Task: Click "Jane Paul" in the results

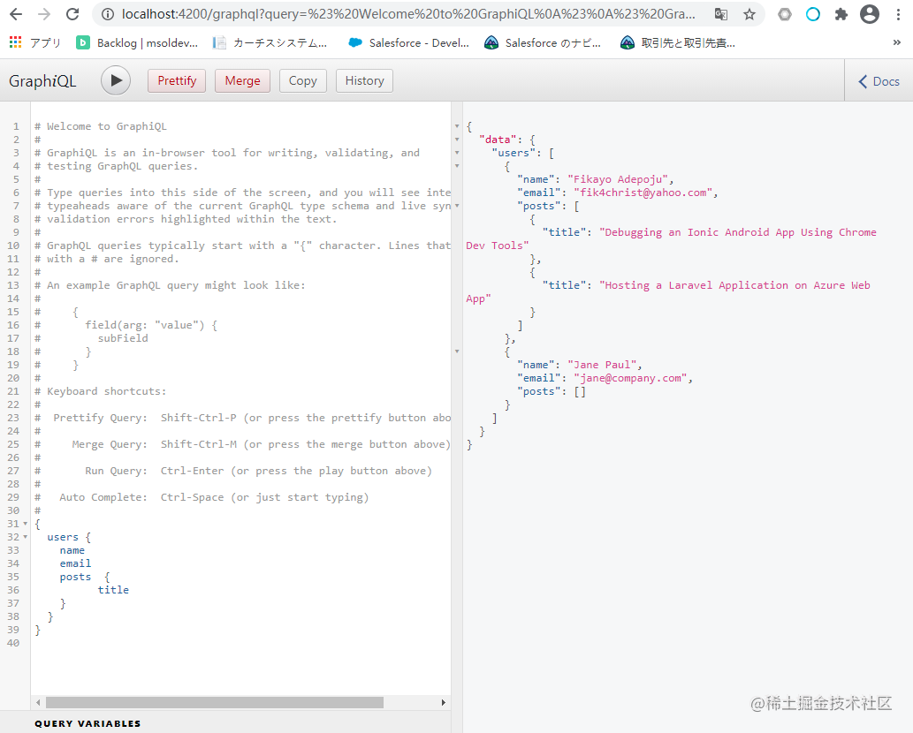Action: tap(602, 365)
